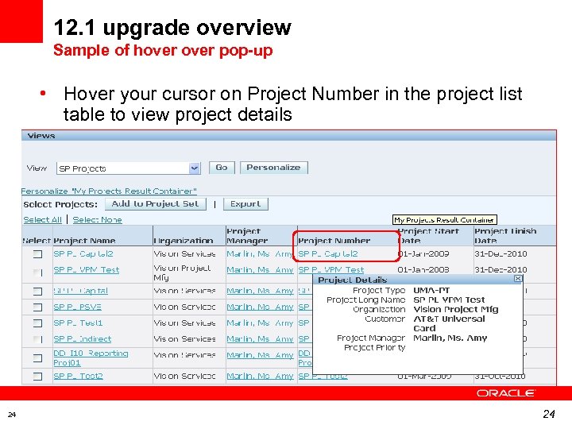572x429 pixels.
Task: Click the Project Manager column header
Action: (247, 236)
